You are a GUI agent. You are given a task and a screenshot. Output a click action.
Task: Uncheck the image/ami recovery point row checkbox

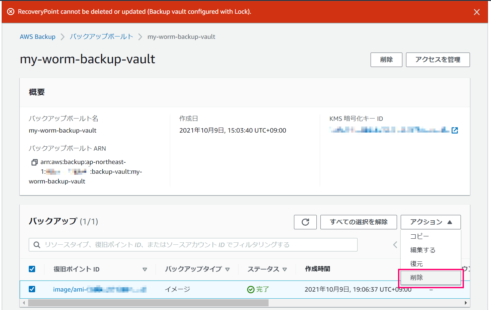[x=32, y=289]
